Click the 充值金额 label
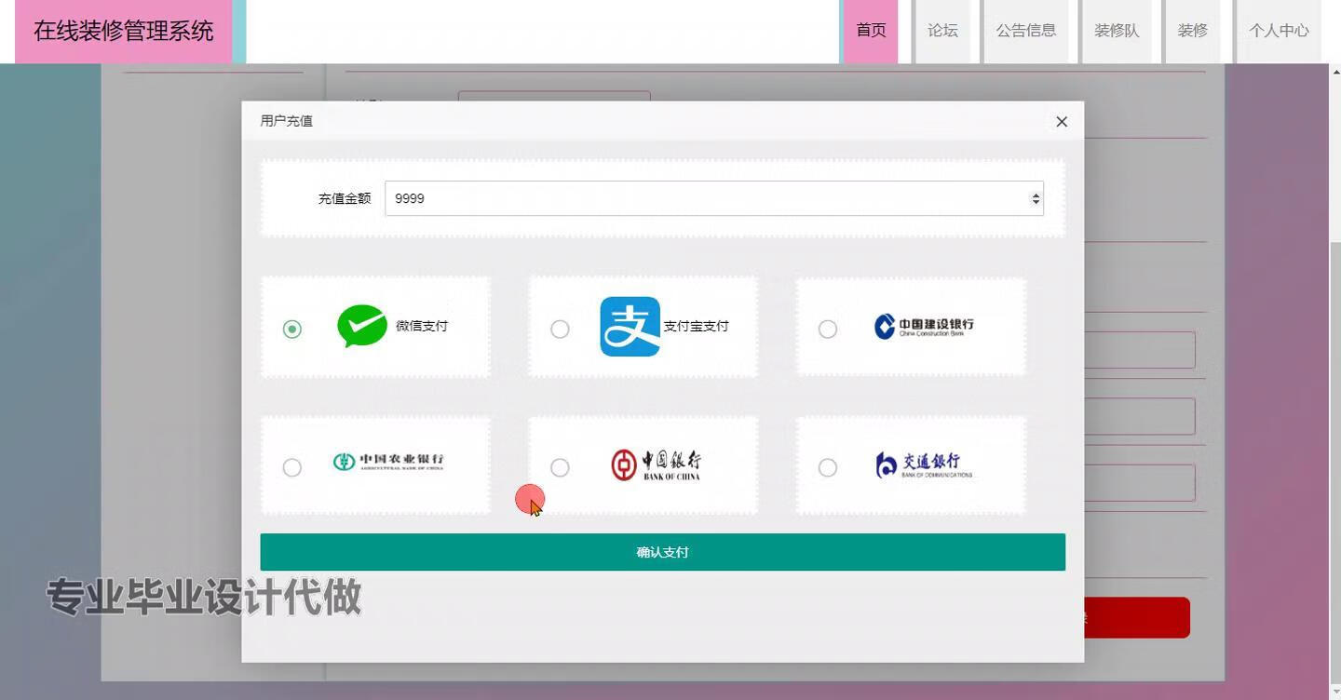This screenshot has width=1341, height=700. [x=345, y=198]
